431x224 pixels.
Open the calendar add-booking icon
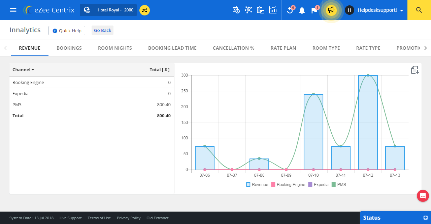click(x=236, y=10)
